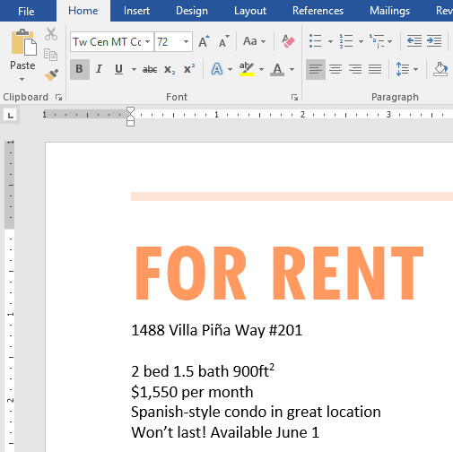Click the Strikethrough abc icon
Screen dimensions: 453x452
pyautogui.click(x=150, y=69)
